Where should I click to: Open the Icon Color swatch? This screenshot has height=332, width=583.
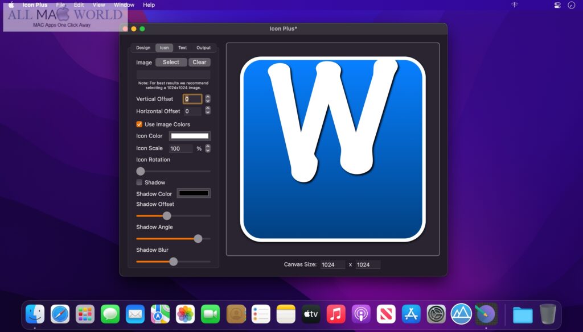click(x=190, y=136)
